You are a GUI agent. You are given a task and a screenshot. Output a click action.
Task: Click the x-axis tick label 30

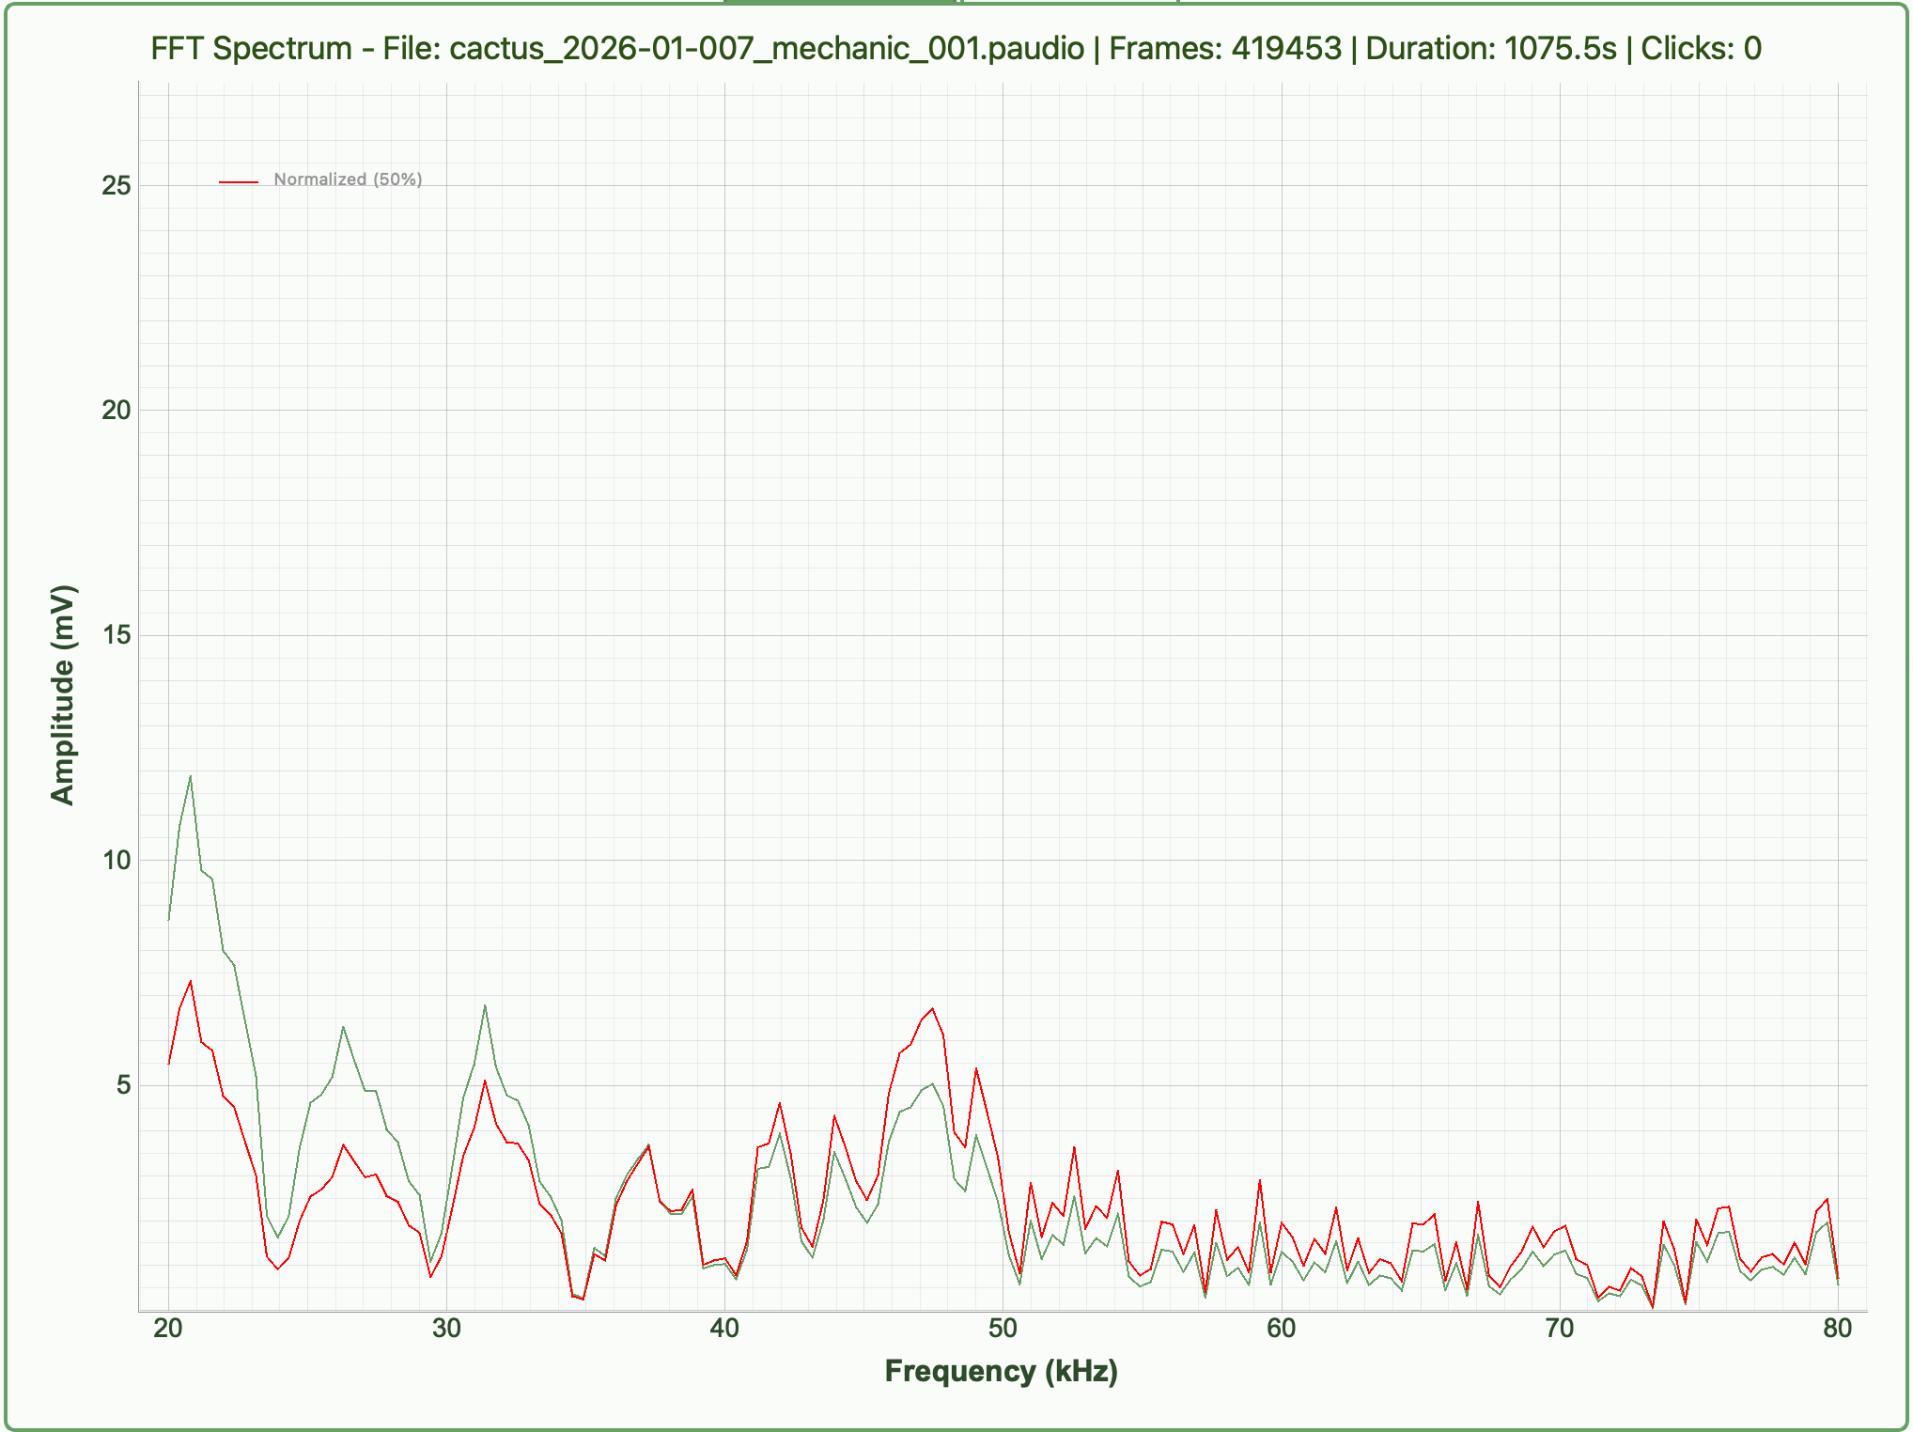pyautogui.click(x=446, y=1328)
